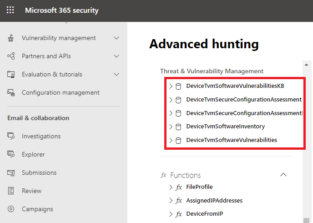313x223 pixels.
Task: Click the Threat & Vulnerability Management heading
Action: (x=212, y=71)
